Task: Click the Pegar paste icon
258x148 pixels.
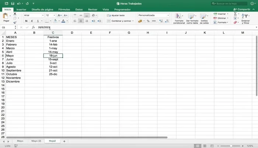Action: (x=6, y=17)
